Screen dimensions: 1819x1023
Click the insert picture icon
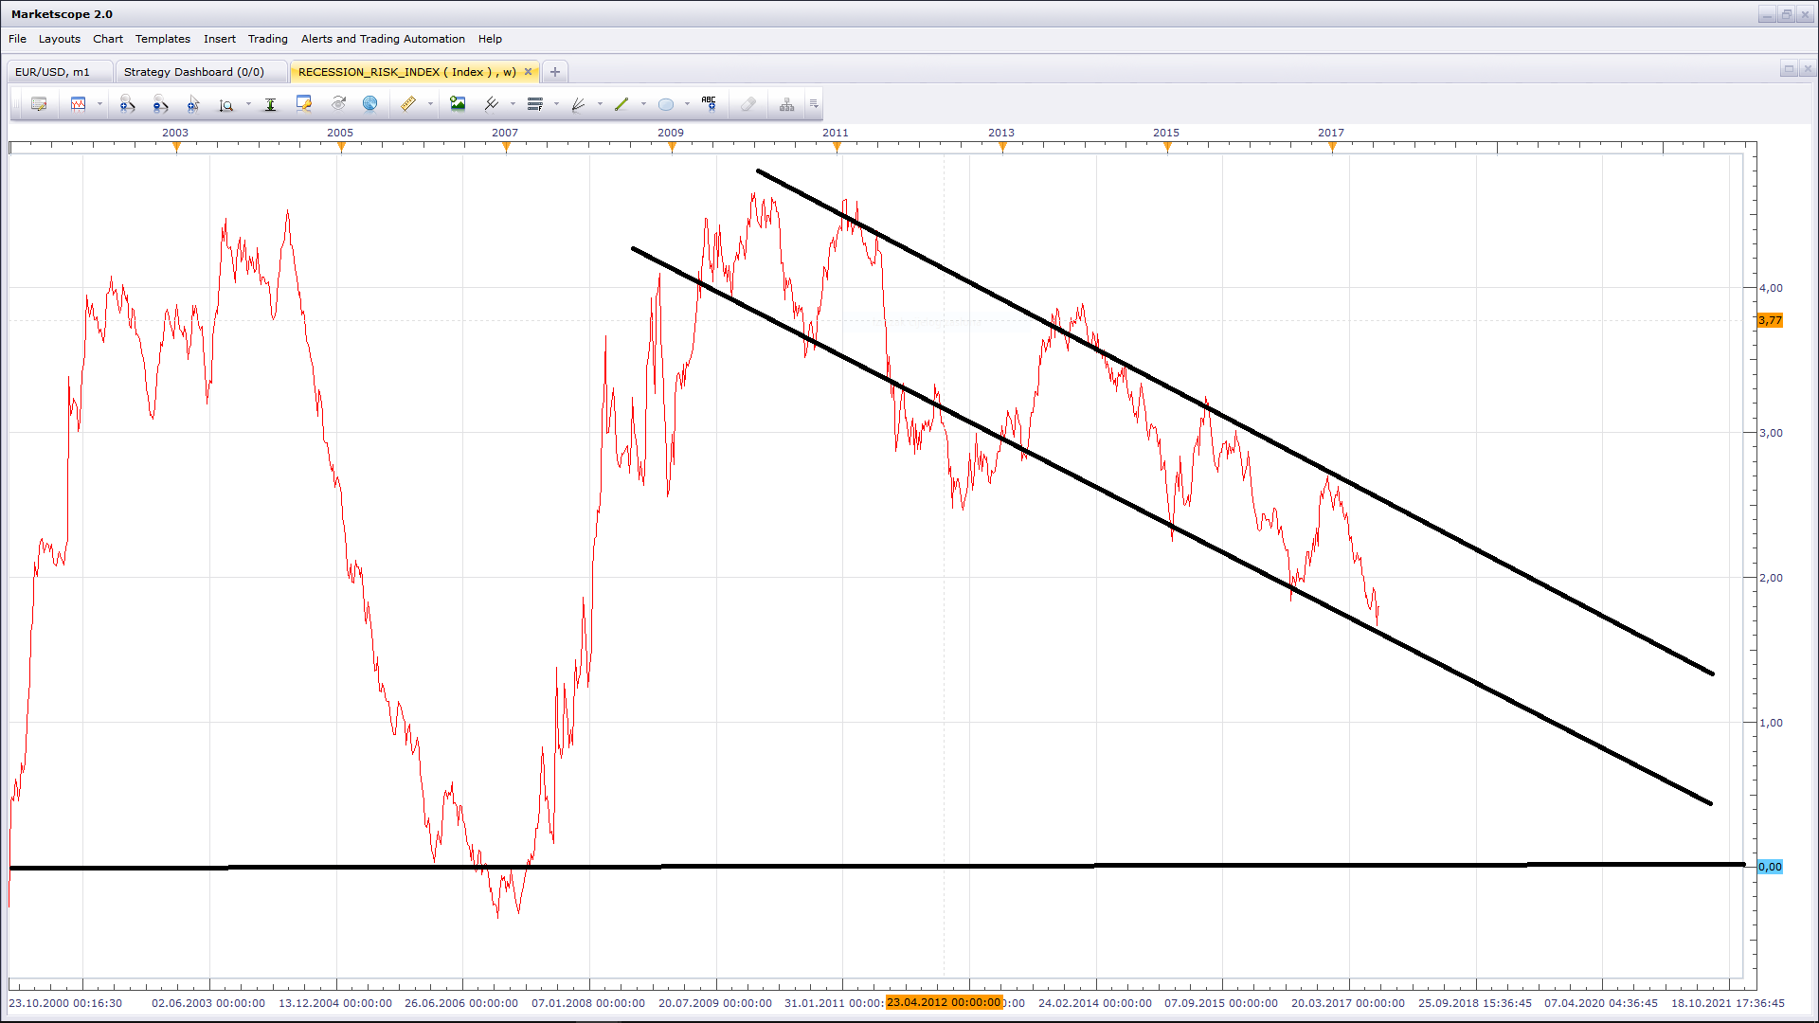click(458, 104)
